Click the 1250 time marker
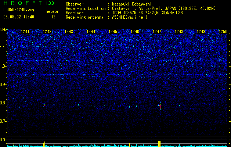 [x=223, y=31]
